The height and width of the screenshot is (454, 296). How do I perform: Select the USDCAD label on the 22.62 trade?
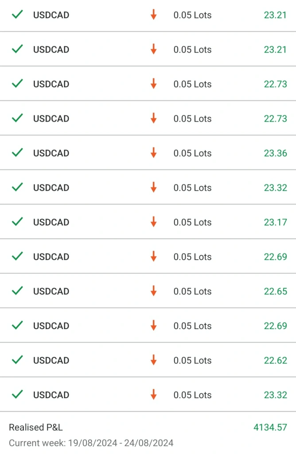[51, 360]
